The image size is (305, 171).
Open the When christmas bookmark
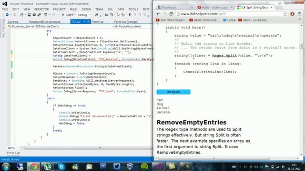(204, 20)
